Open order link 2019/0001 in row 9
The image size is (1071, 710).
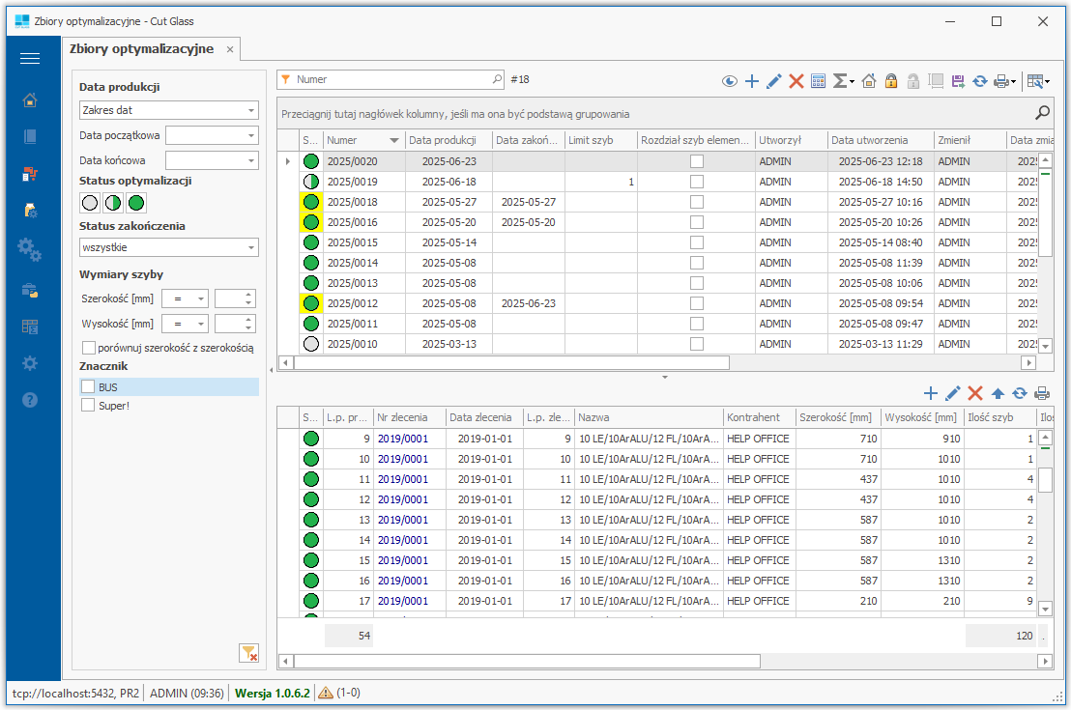tap(403, 439)
